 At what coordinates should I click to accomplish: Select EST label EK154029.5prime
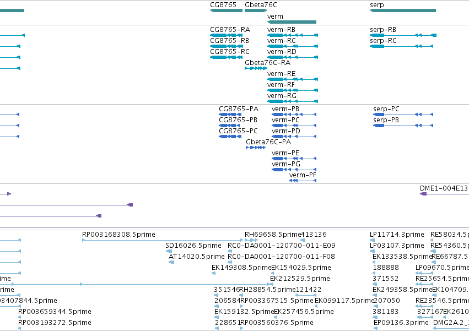pyautogui.click(x=301, y=268)
